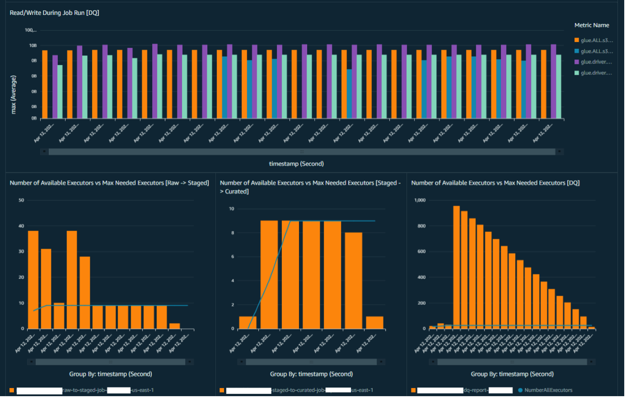Click the Read/Write chart horizontal scrollbar handle
This screenshot has height=398, width=626.
pos(302,152)
